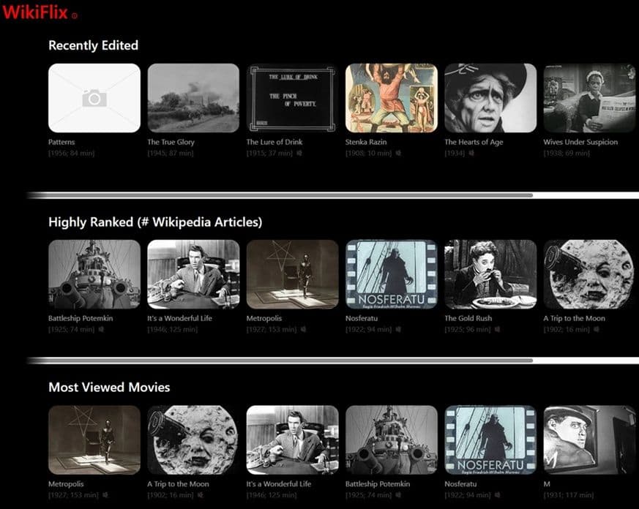Click the M title in Most Viewed Movies
The height and width of the screenshot is (509, 639).
point(547,484)
